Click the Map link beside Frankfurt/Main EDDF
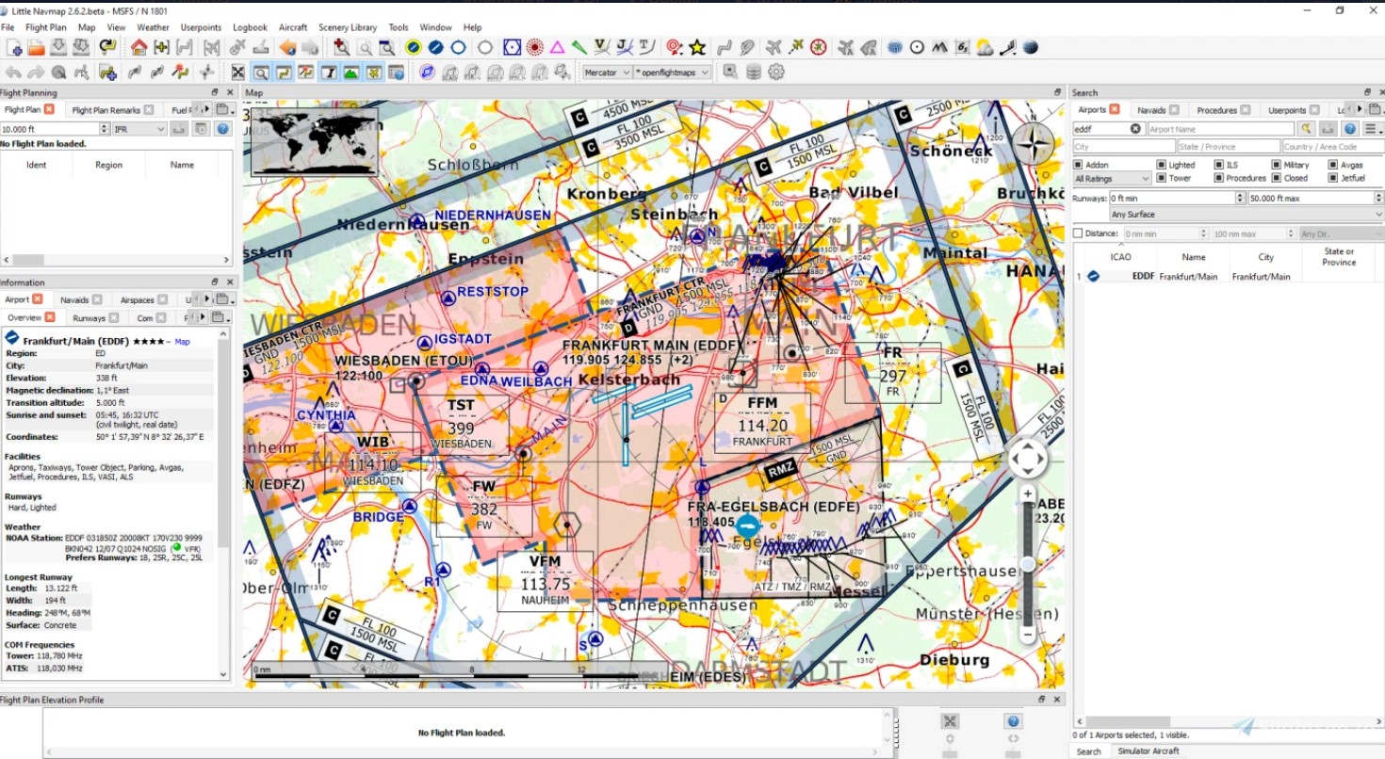 click(181, 342)
